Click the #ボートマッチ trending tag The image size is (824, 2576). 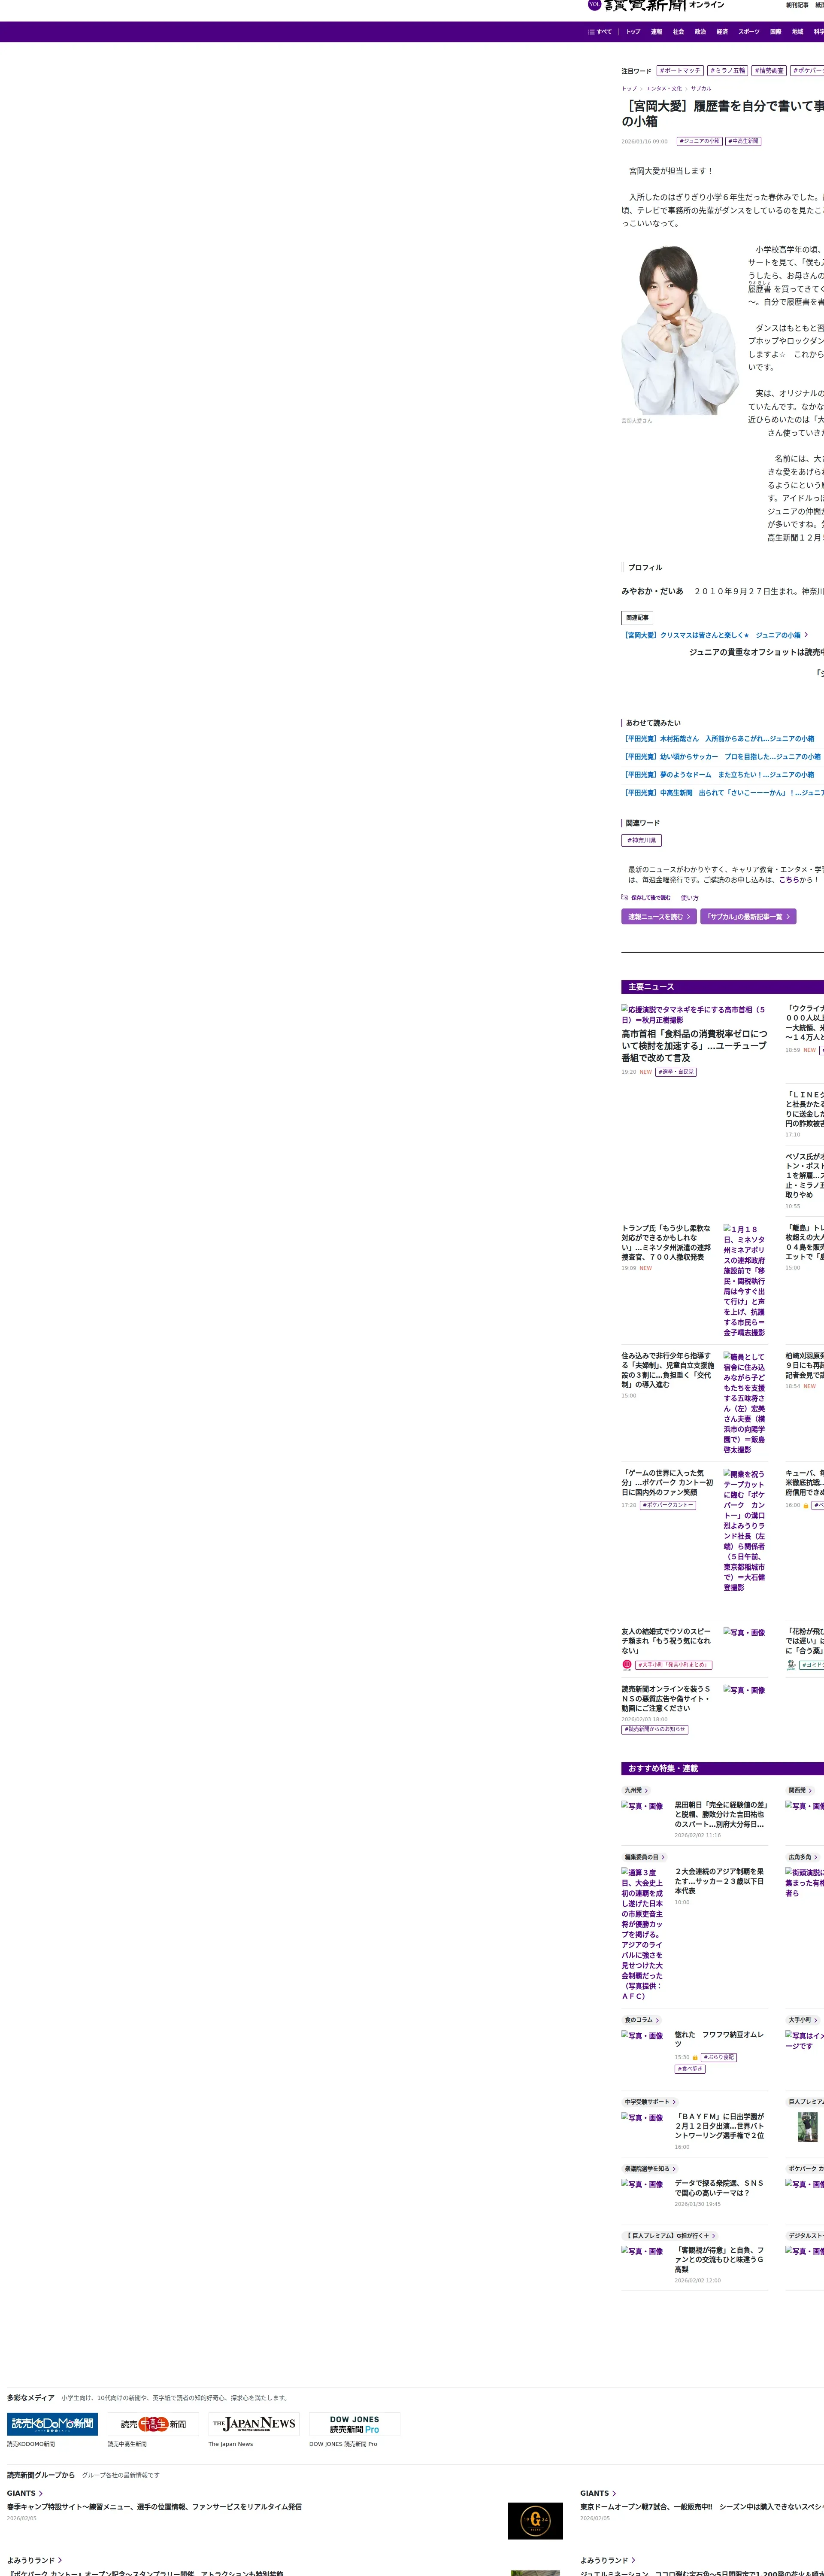680,71
